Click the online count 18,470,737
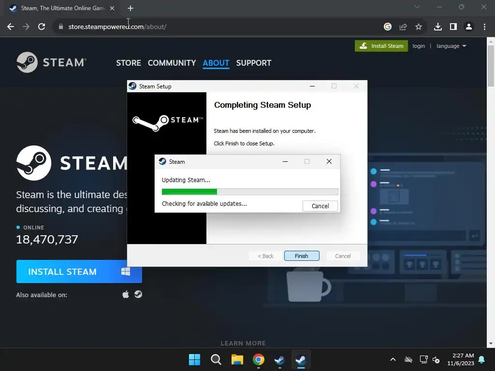The image size is (495, 371). (x=47, y=239)
